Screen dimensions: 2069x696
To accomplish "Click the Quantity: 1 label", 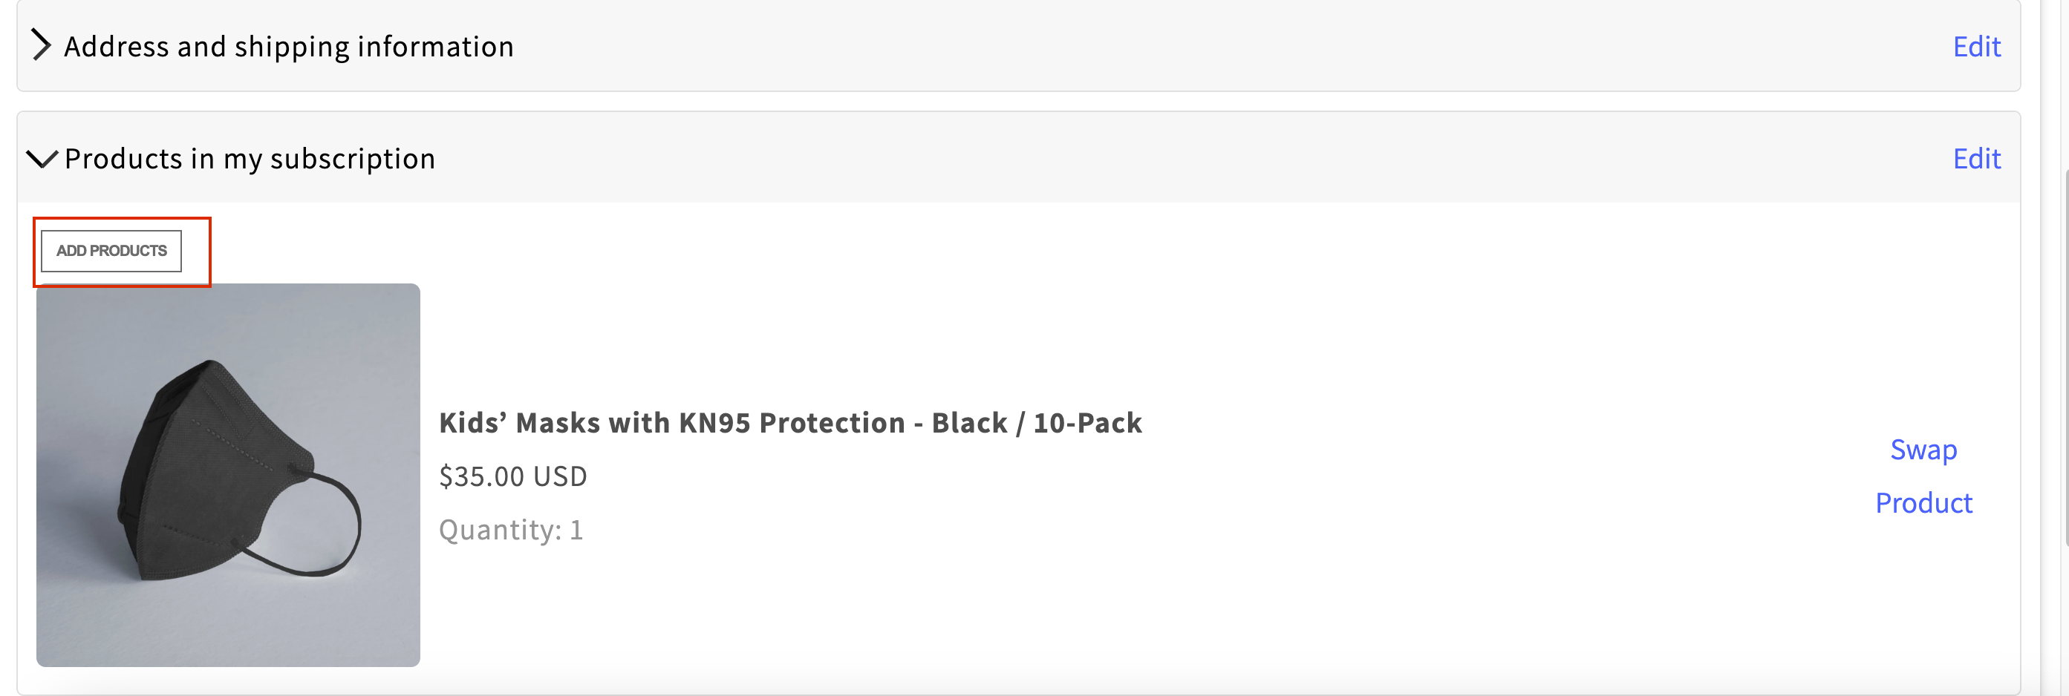I will pyautogui.click(x=511, y=530).
